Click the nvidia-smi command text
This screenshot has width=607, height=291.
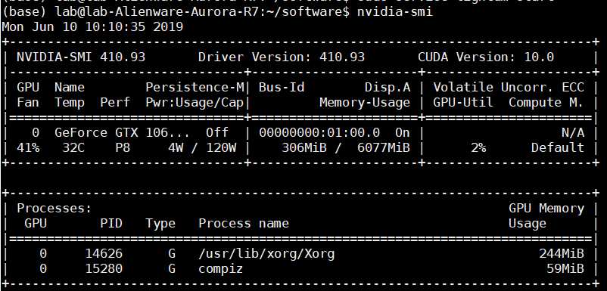[x=394, y=12]
